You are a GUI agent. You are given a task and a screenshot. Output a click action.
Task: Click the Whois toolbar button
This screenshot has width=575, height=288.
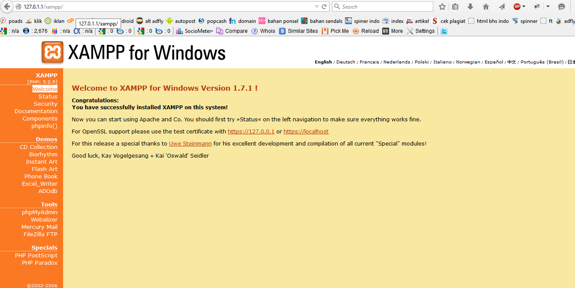point(263,31)
